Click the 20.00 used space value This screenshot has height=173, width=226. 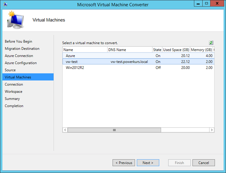pos(186,67)
